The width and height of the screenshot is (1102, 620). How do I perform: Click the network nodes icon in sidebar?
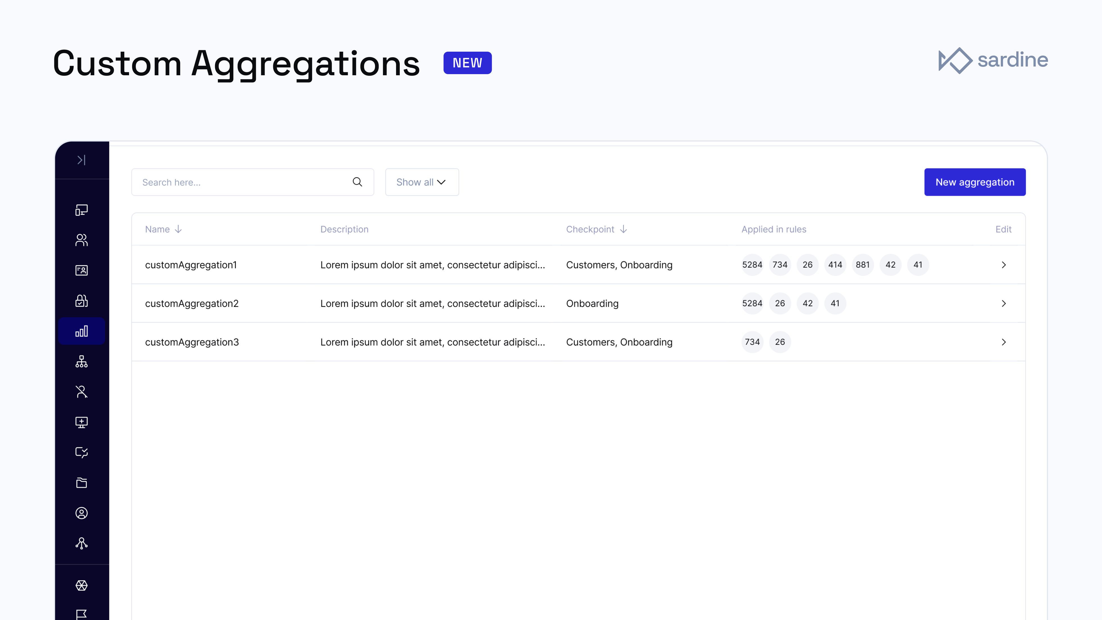[82, 543]
